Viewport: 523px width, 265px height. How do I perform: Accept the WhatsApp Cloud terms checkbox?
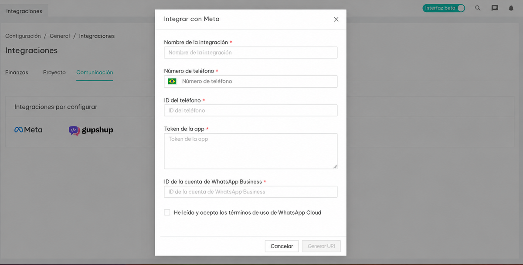click(x=167, y=212)
